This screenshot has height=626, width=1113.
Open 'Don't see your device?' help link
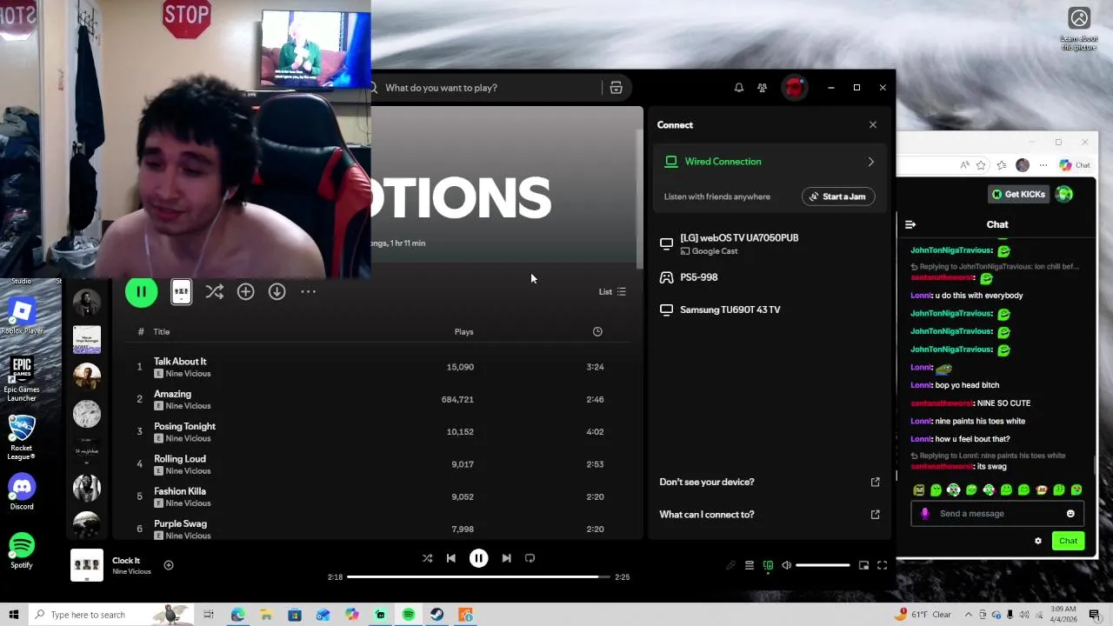[769, 482]
